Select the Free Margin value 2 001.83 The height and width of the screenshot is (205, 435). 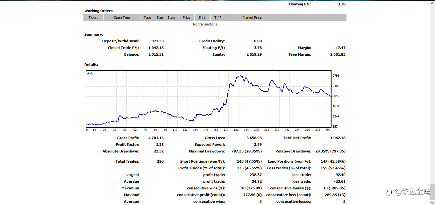pyautogui.click(x=338, y=54)
